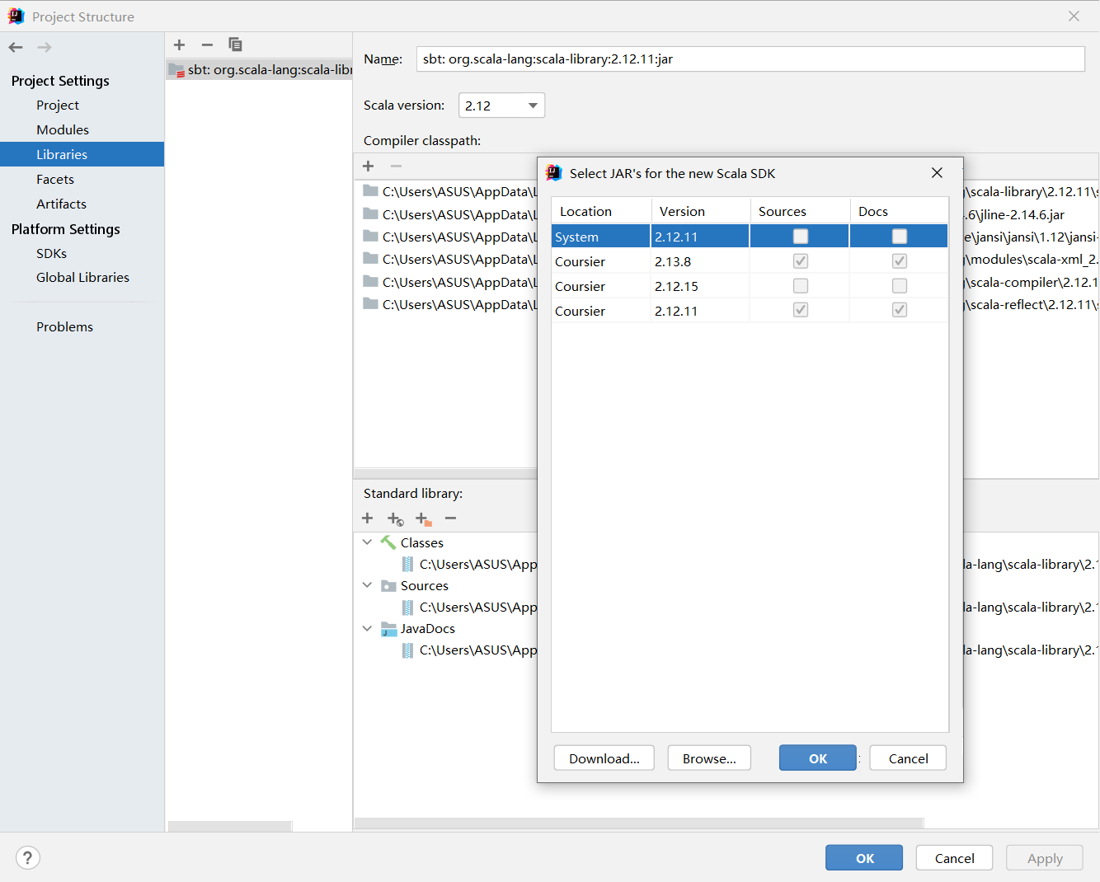Add excluded root plus-orange icon
Screen dimensions: 1100x882
424,518
